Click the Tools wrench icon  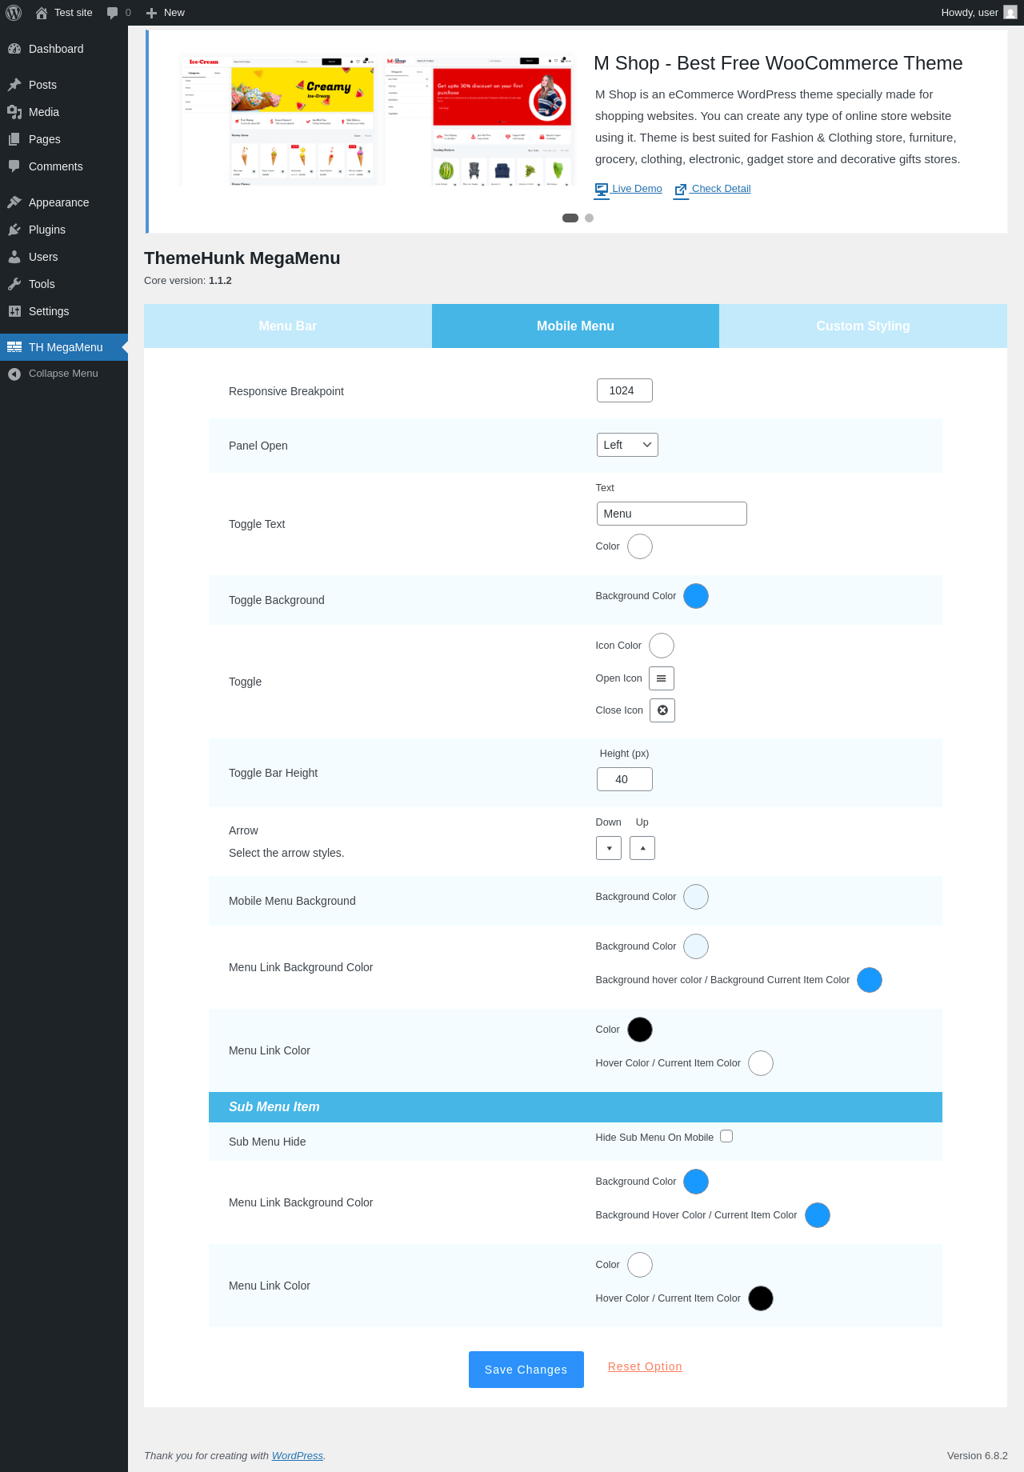click(x=14, y=284)
